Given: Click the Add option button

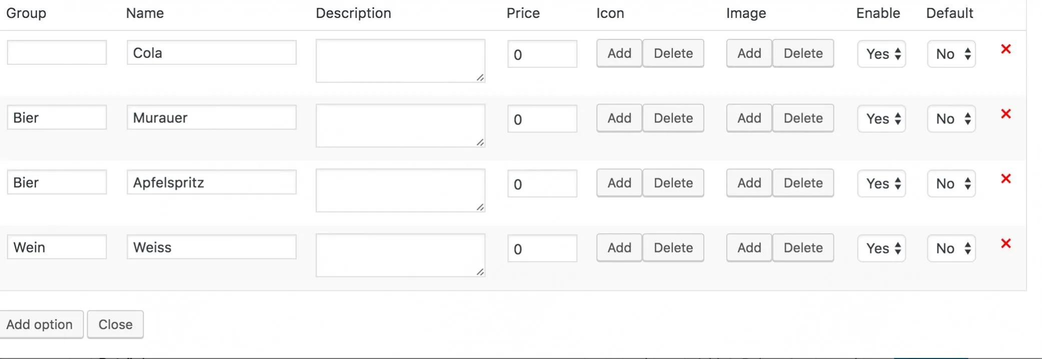Looking at the screenshot, I should [40, 325].
